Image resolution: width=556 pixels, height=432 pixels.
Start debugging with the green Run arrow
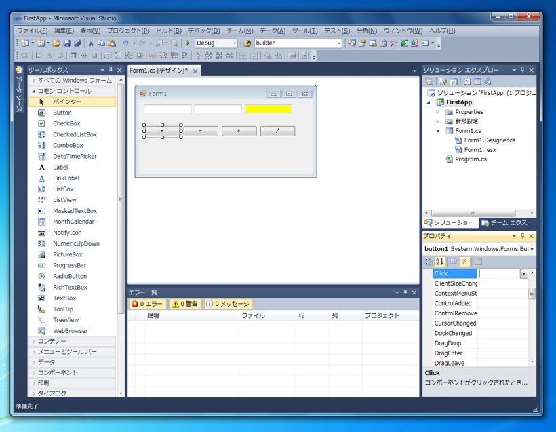188,43
